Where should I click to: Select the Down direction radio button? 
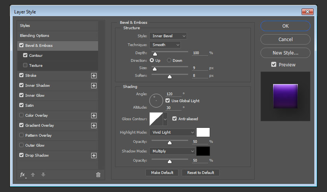(x=169, y=61)
